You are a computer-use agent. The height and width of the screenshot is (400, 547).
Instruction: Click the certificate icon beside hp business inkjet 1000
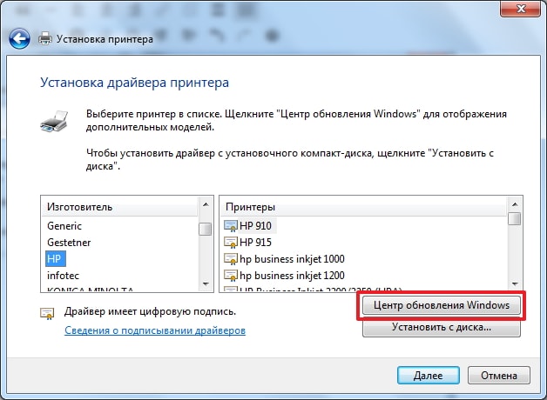click(x=231, y=259)
